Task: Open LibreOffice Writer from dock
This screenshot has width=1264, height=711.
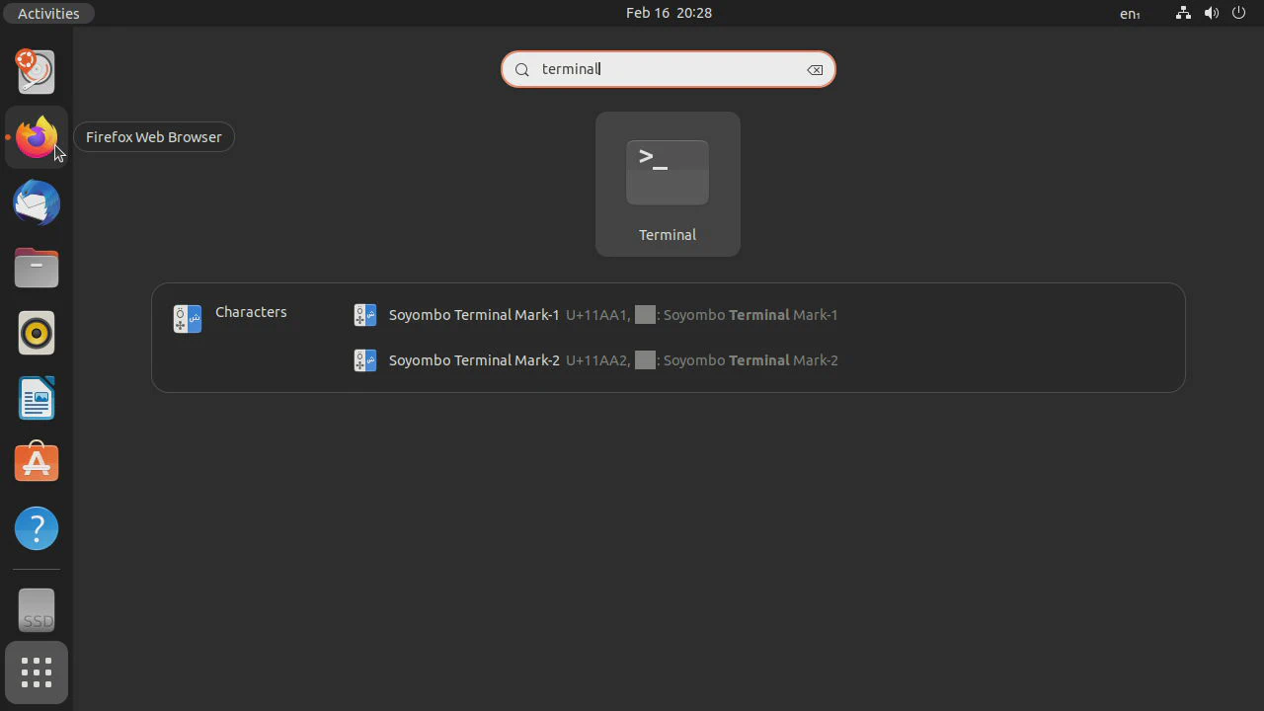Action: (x=37, y=398)
